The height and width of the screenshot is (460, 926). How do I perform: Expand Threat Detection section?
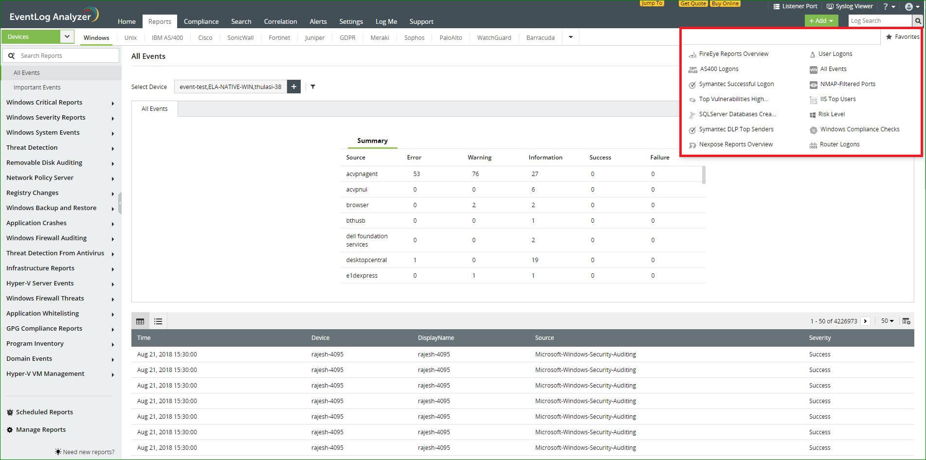click(x=112, y=149)
